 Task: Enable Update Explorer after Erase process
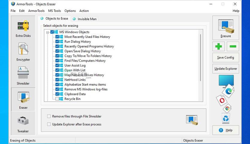pos(49,124)
